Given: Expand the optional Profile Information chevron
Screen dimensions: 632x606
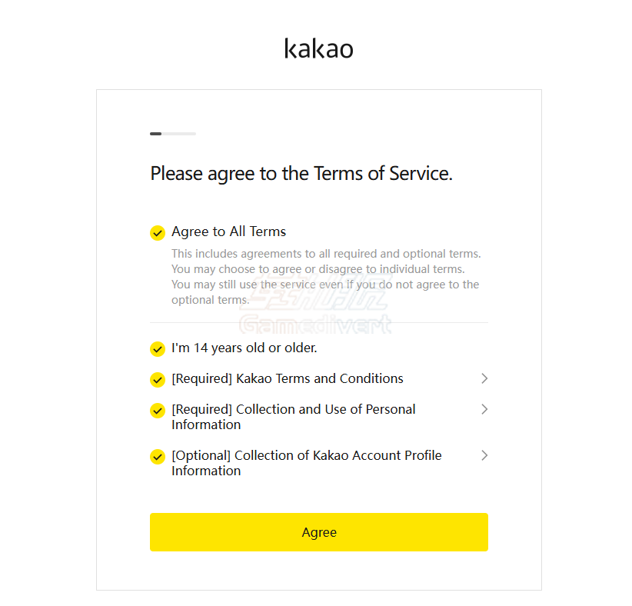Looking at the screenshot, I should pos(484,455).
